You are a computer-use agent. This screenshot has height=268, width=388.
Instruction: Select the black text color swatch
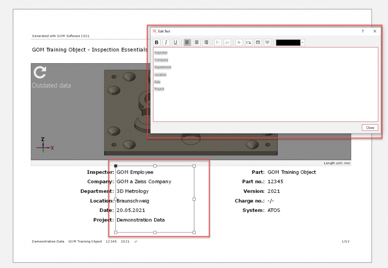[x=288, y=43]
